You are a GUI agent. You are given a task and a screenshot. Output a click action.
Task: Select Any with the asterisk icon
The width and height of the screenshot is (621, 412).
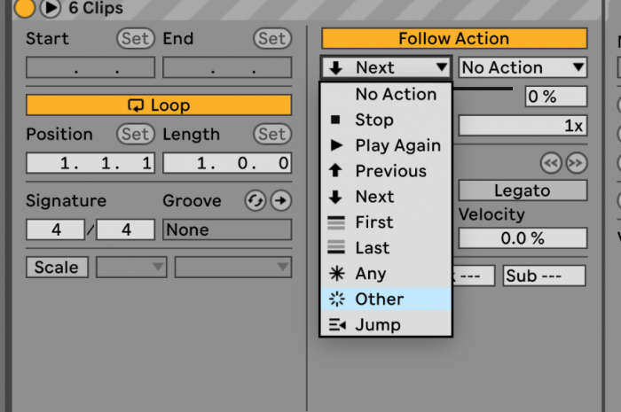[x=386, y=274]
